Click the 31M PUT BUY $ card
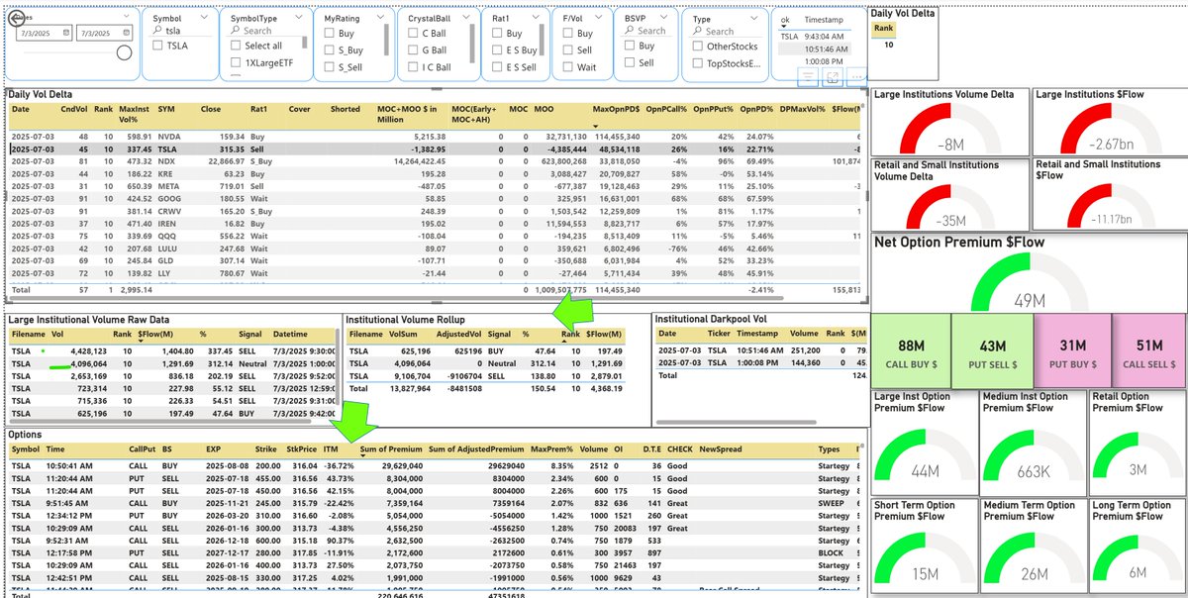The height and width of the screenshot is (598, 1188). [x=1071, y=350]
